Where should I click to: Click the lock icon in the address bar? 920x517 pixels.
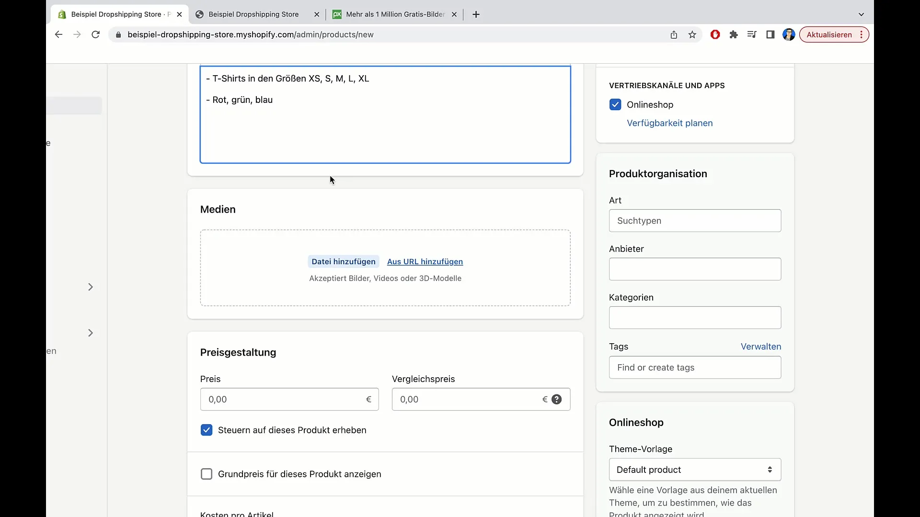coord(118,34)
